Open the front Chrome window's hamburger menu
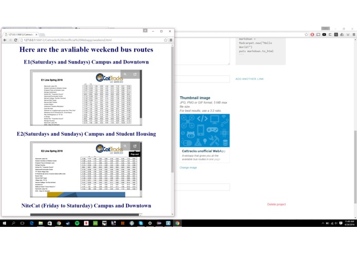357x253 pixels. 171,40
